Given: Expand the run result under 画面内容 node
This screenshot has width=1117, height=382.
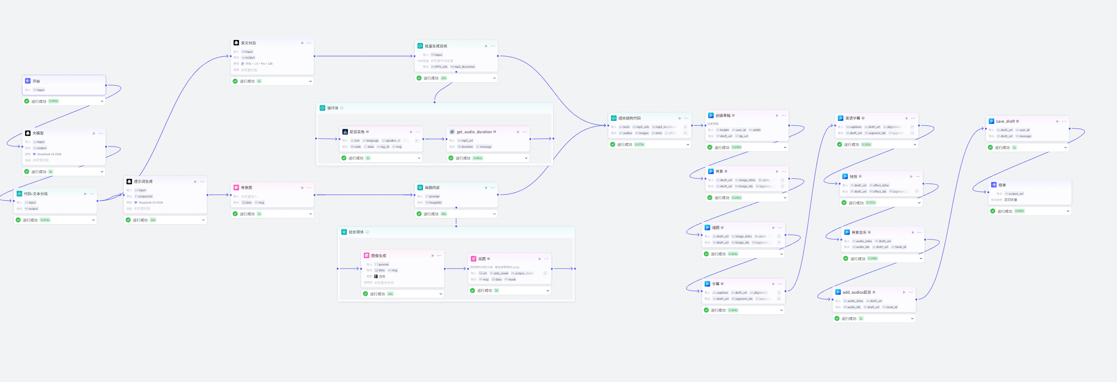Looking at the screenshot, I should click(494, 214).
